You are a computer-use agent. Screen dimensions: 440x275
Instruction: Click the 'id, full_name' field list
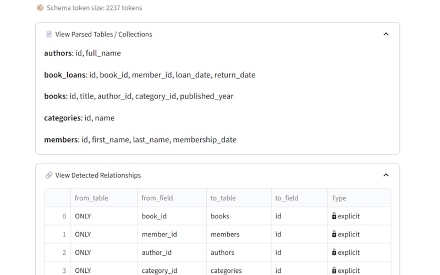point(98,53)
